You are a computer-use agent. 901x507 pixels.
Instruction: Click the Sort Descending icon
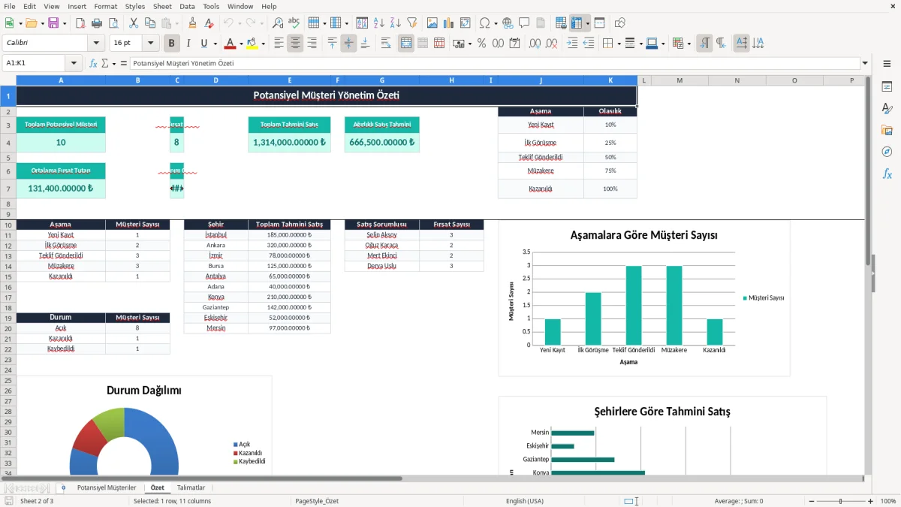395,23
